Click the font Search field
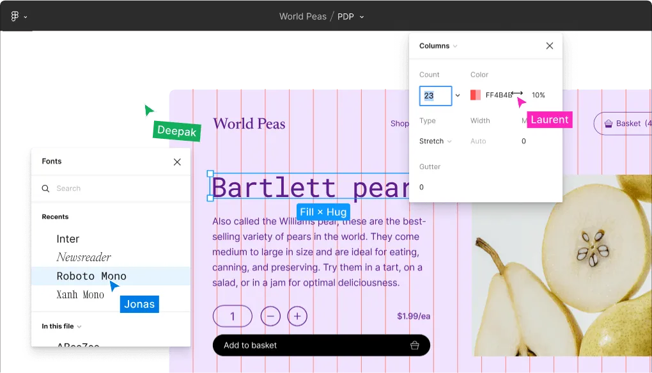652x373 pixels. 111,189
